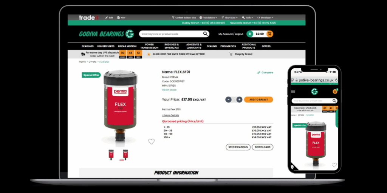Go to Home in the laptop breadcrumb

pyautogui.click(x=82, y=62)
